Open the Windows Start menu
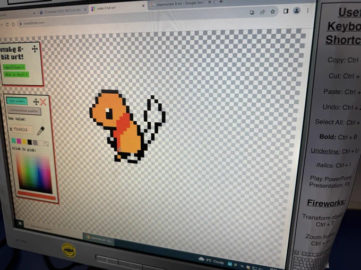Screen dimensions: 361x270 pyautogui.click(x=20, y=223)
